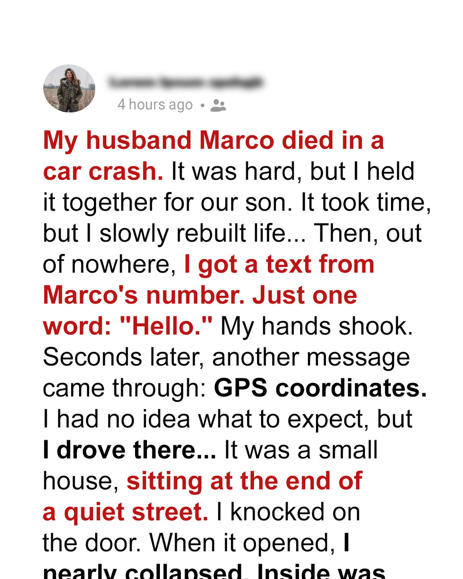
Task: Open the poster's profile picture
Action: pyautogui.click(x=69, y=88)
